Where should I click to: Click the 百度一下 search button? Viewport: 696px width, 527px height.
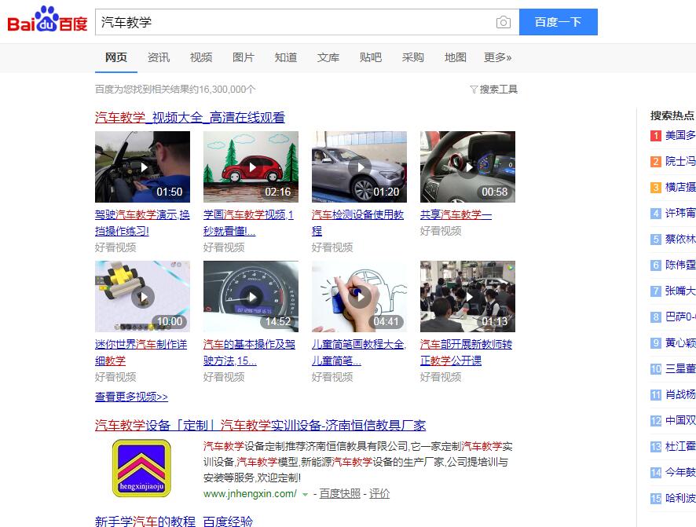(559, 22)
